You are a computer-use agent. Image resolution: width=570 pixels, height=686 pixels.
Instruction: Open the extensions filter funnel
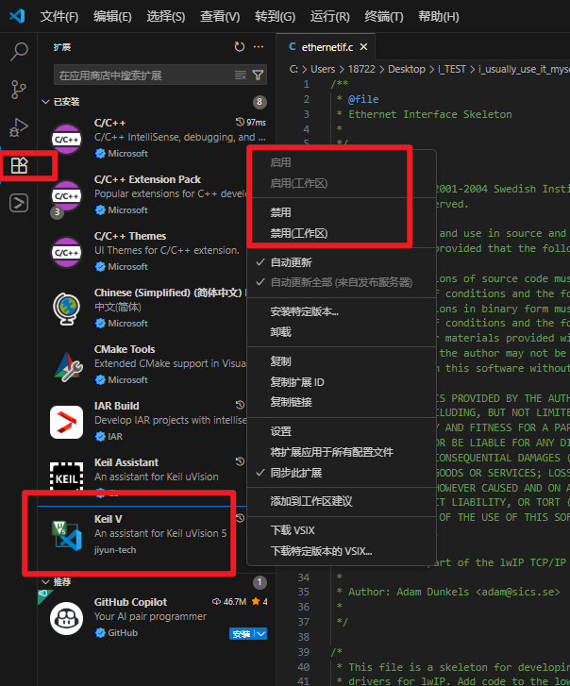258,75
